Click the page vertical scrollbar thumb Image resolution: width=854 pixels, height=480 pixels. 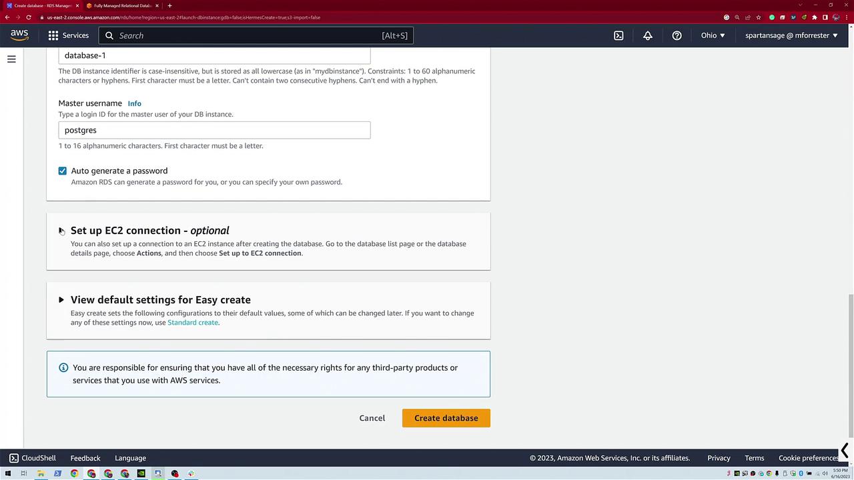tap(851, 365)
